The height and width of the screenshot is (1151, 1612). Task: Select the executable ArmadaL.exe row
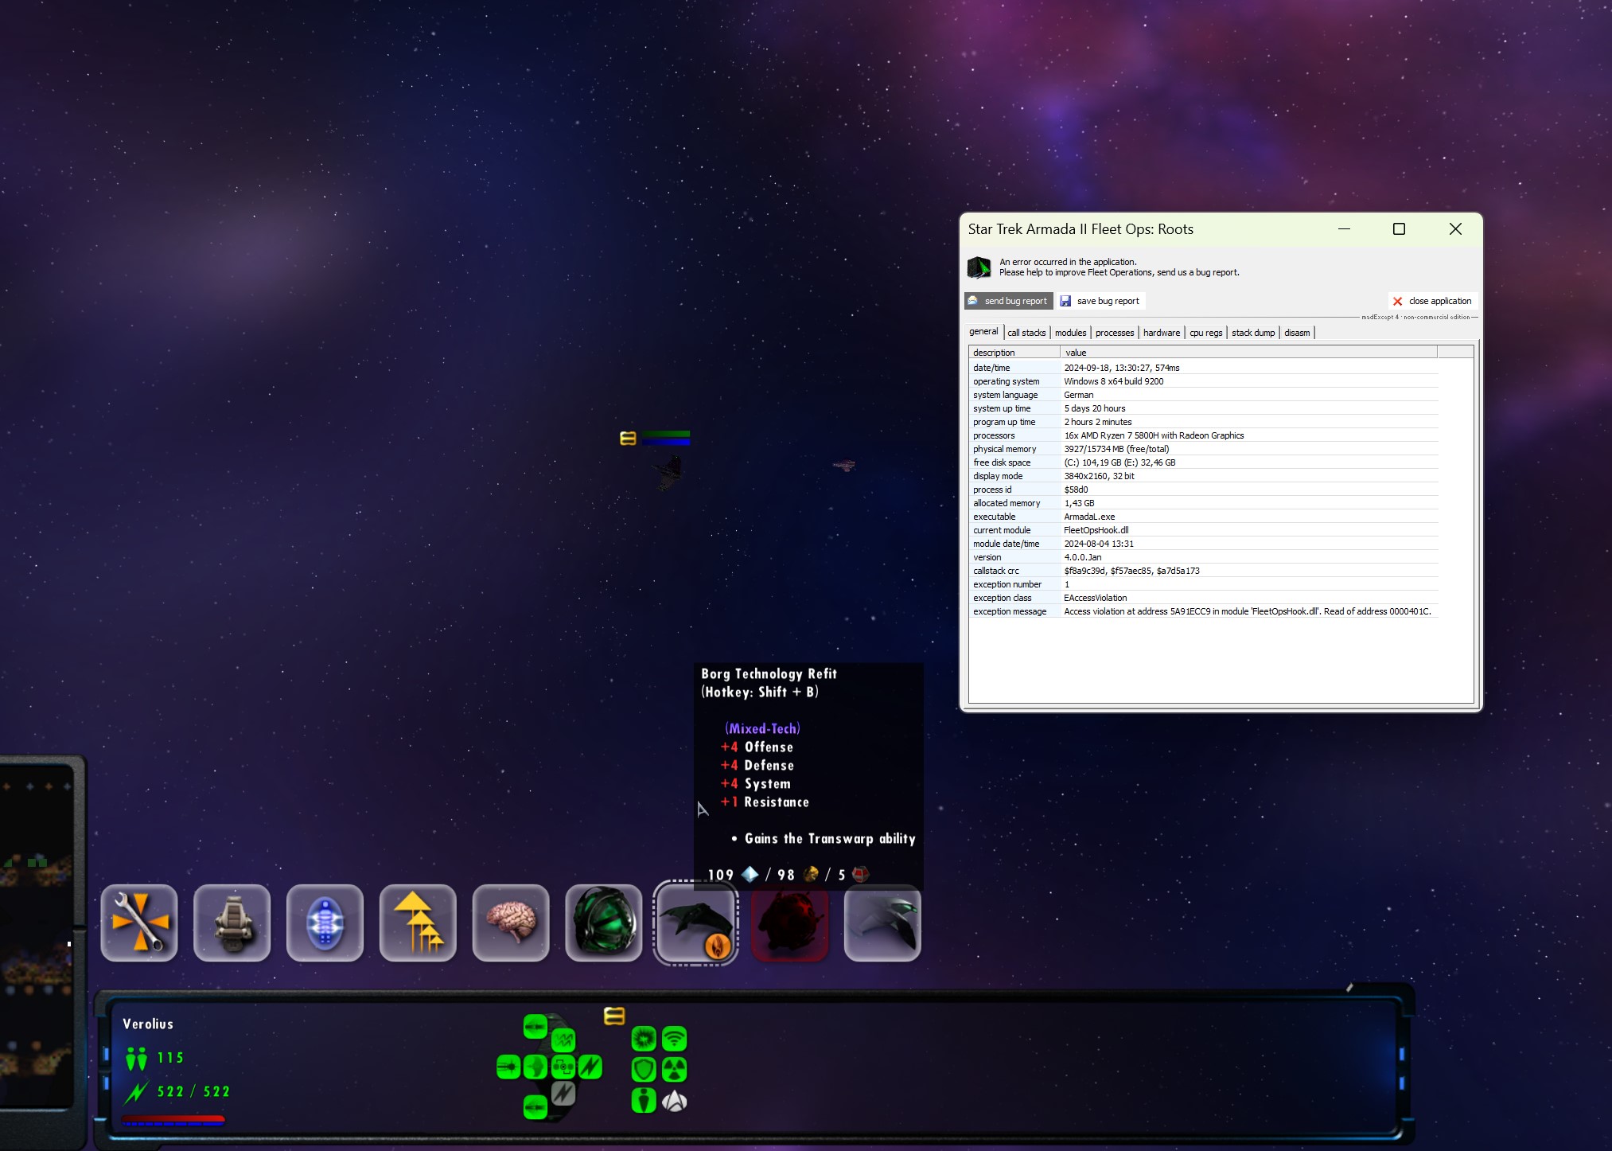(1203, 517)
